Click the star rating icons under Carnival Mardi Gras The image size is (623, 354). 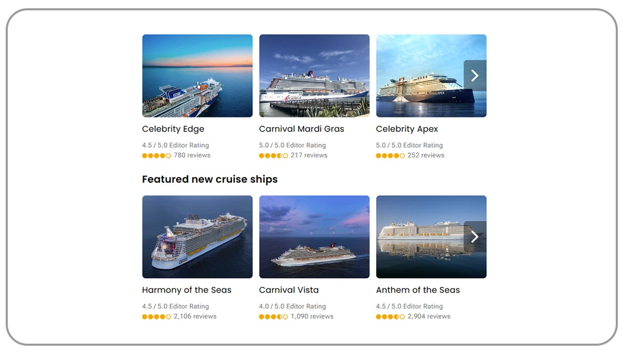tap(274, 155)
